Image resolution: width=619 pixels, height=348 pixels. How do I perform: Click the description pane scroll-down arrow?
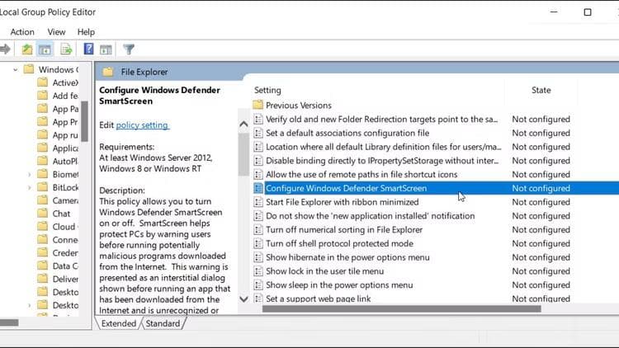[243, 299]
